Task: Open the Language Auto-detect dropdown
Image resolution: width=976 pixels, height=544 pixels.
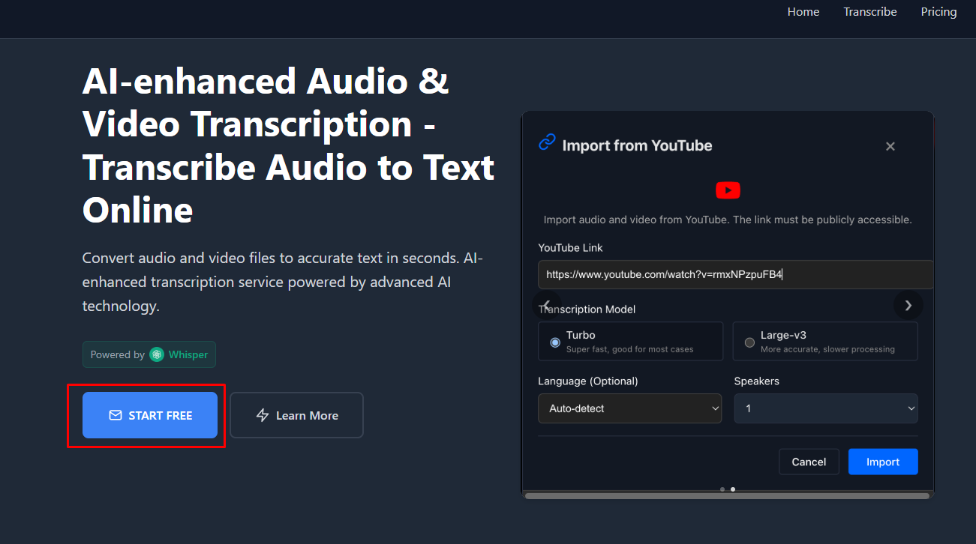Action: coord(630,408)
